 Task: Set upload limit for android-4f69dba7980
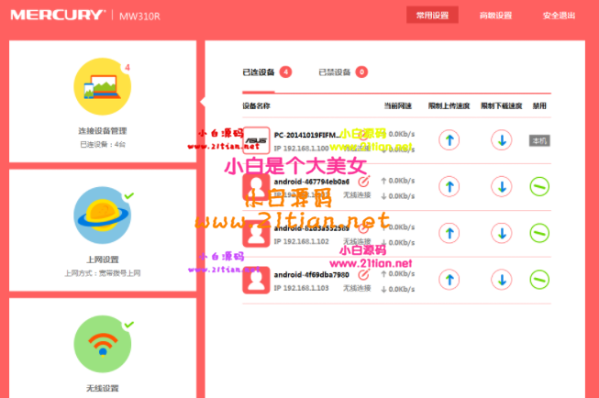448,279
